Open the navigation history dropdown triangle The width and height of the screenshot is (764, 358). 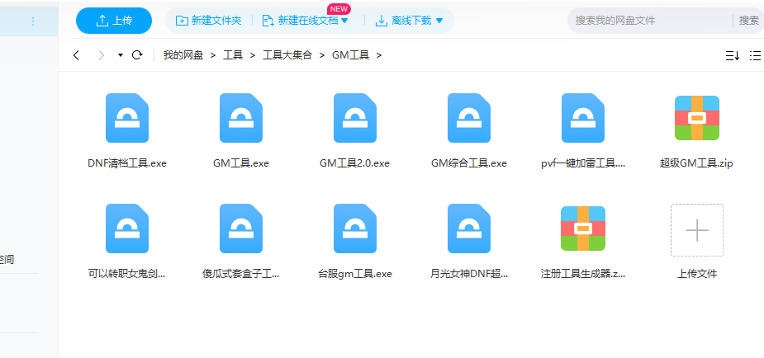click(121, 55)
